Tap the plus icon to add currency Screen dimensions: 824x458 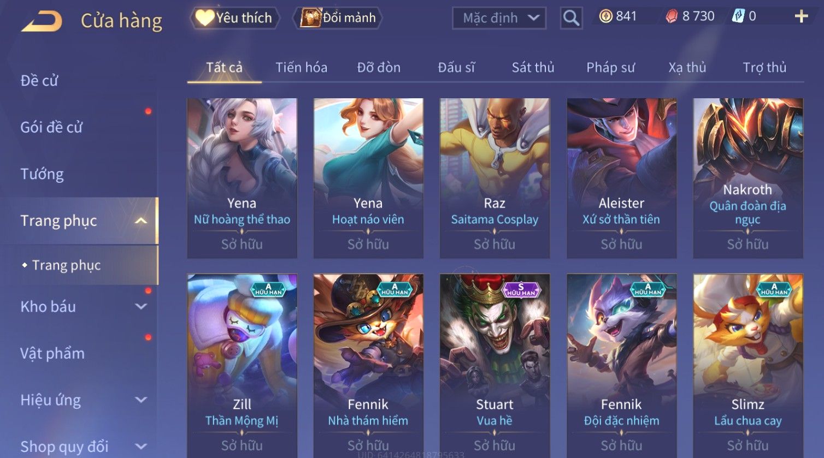click(x=801, y=16)
